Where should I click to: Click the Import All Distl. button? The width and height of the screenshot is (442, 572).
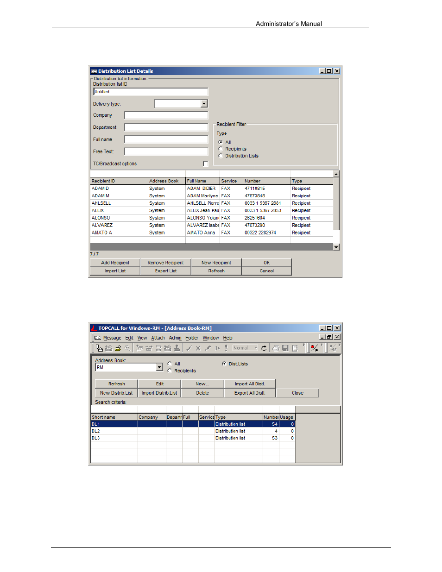click(250, 383)
